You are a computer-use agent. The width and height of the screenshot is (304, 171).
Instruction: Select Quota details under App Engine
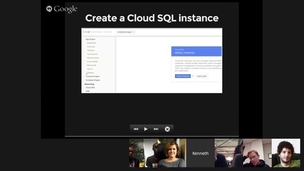pyautogui.click(x=93, y=61)
